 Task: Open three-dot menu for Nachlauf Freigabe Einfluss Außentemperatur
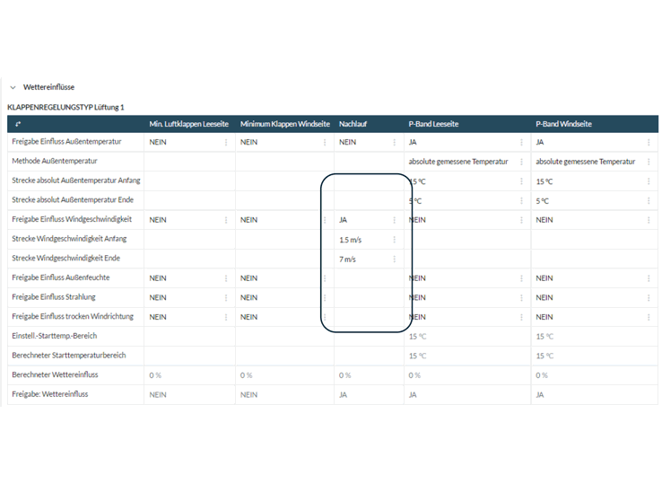point(394,142)
